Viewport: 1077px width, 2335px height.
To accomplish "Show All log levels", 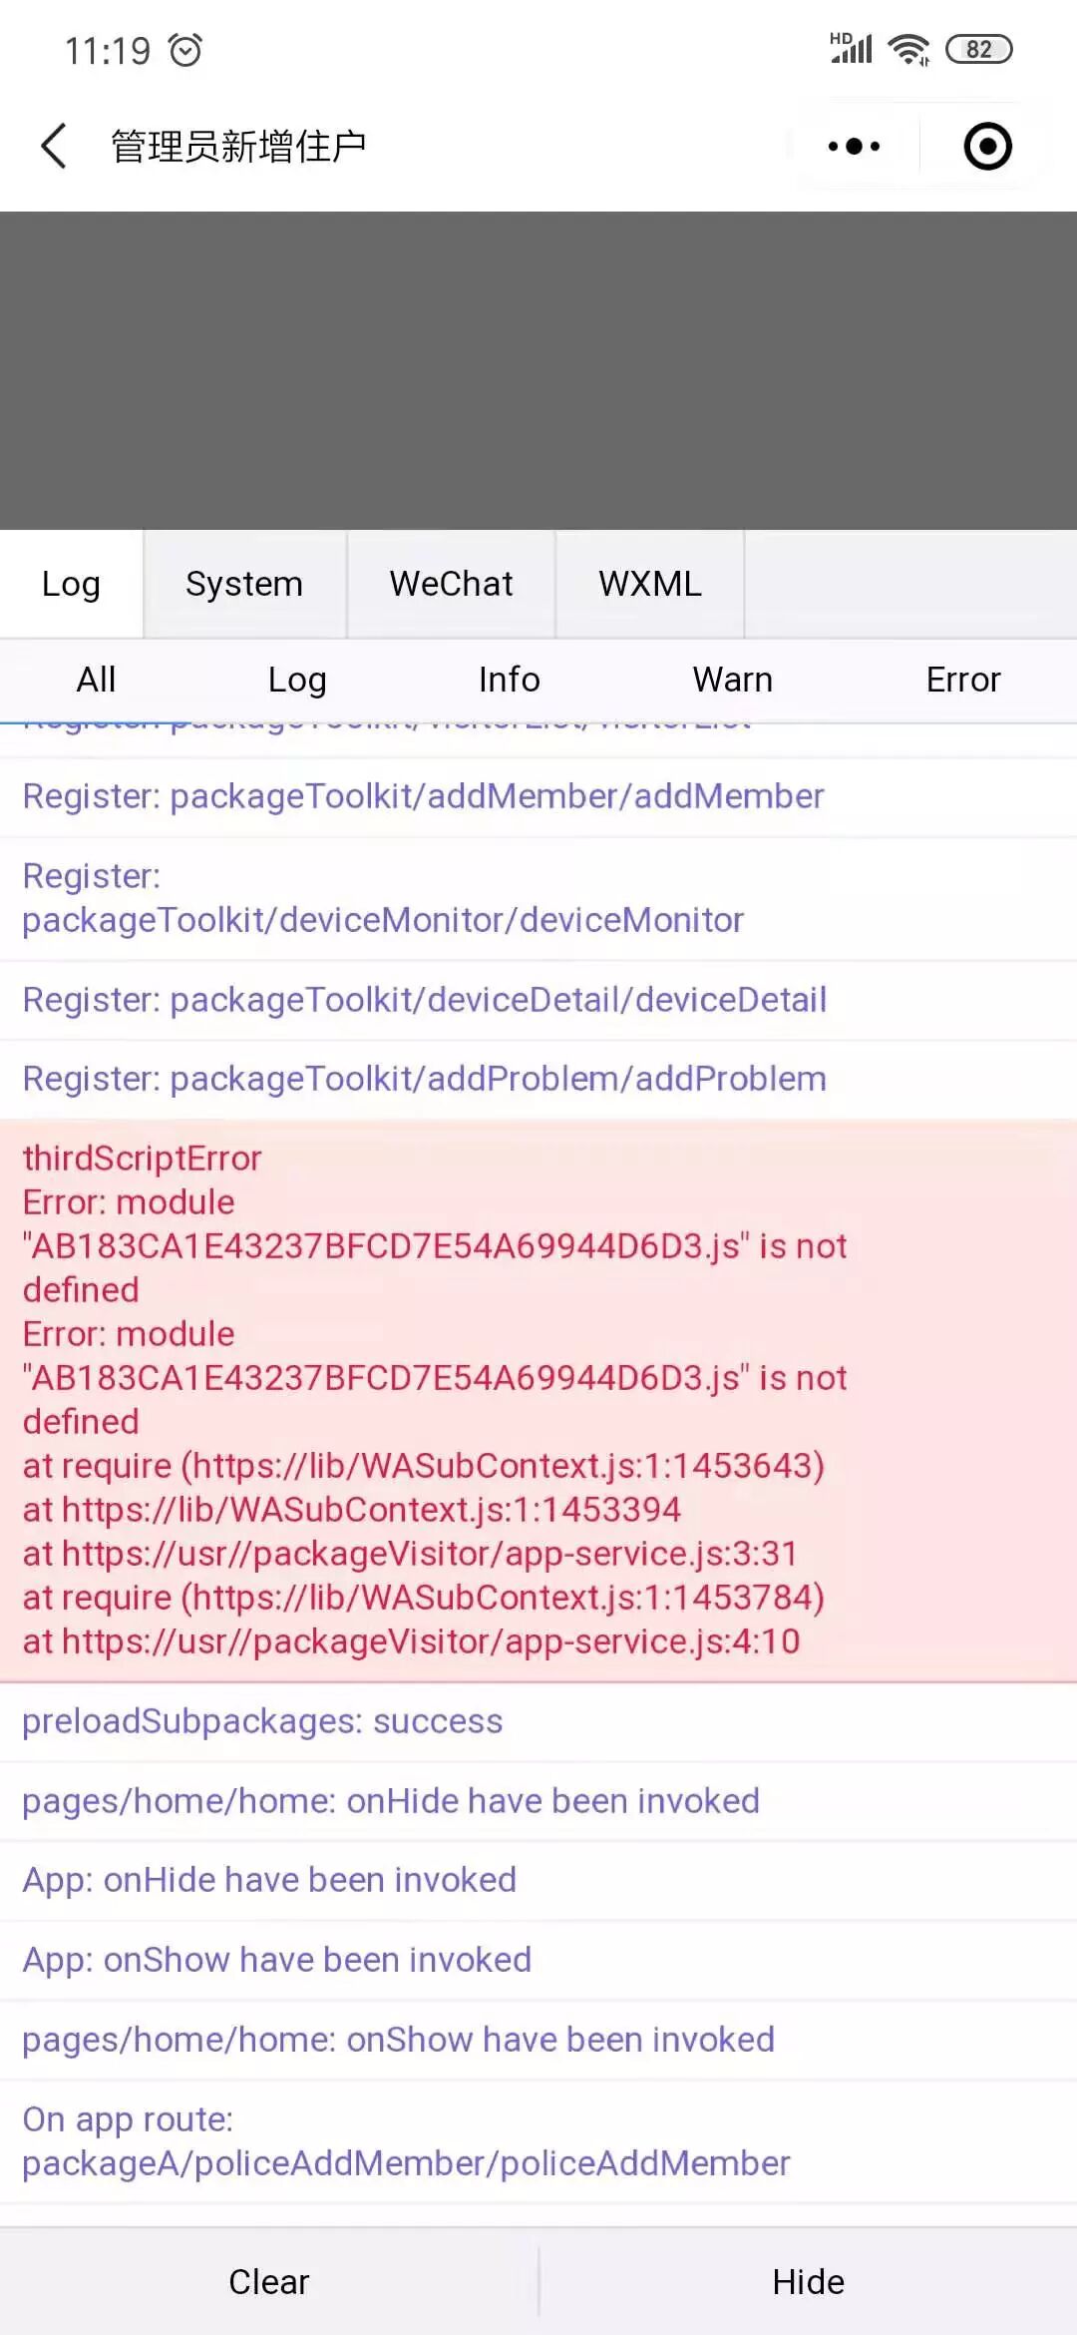I will [x=97, y=680].
